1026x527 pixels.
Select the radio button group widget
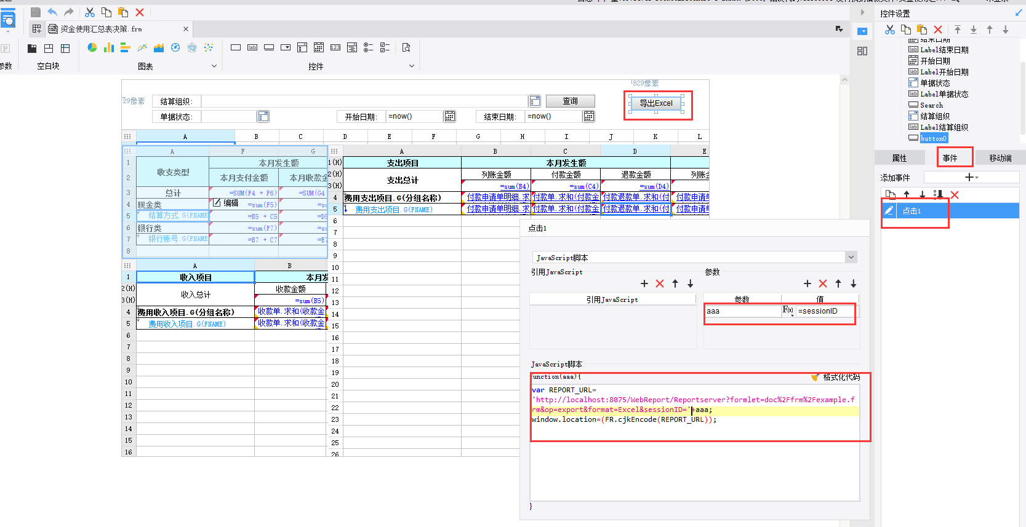click(369, 47)
